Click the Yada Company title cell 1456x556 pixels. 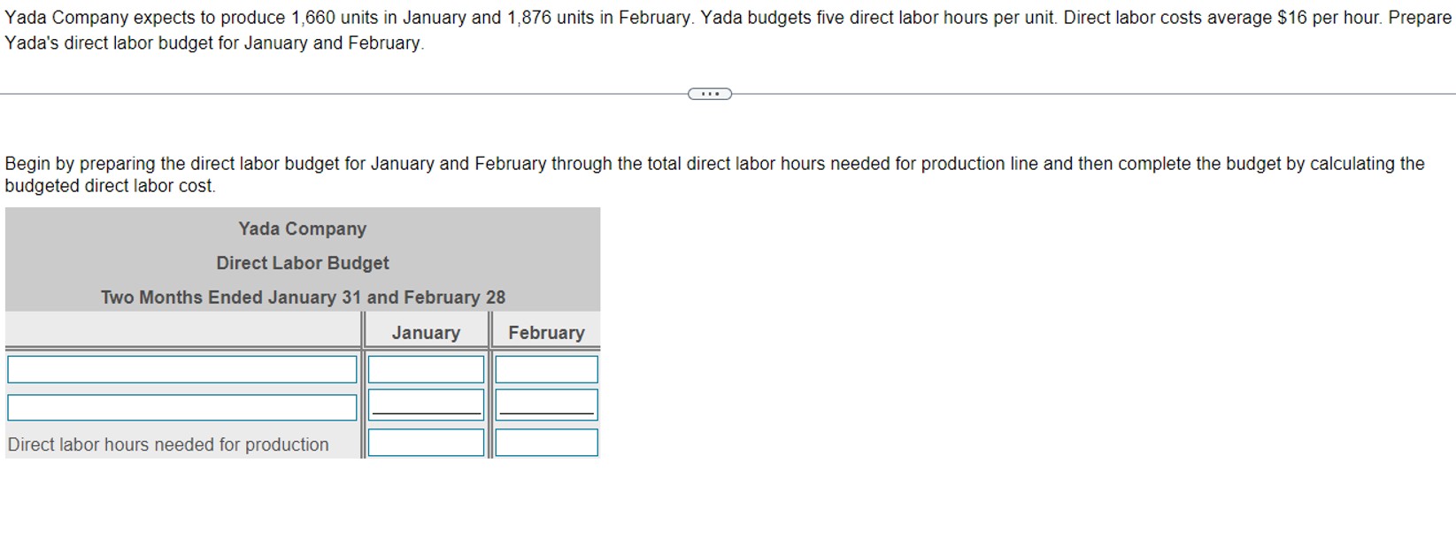click(302, 228)
